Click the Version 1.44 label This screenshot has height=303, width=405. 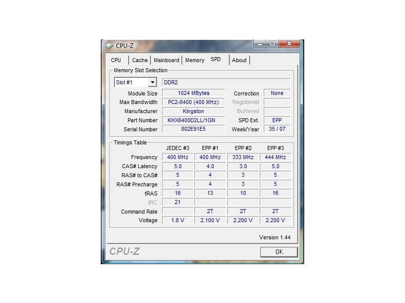point(275,237)
